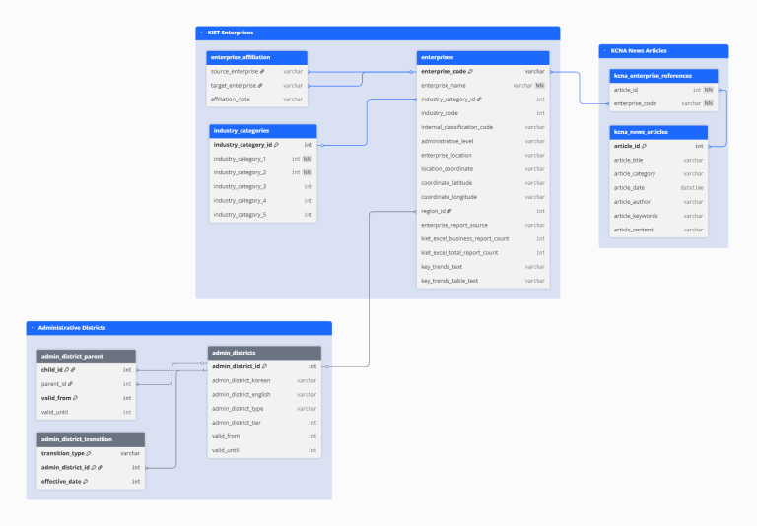The width and height of the screenshot is (757, 526).
Task: Select the admin_district_korean field row
Action: pyautogui.click(x=264, y=380)
